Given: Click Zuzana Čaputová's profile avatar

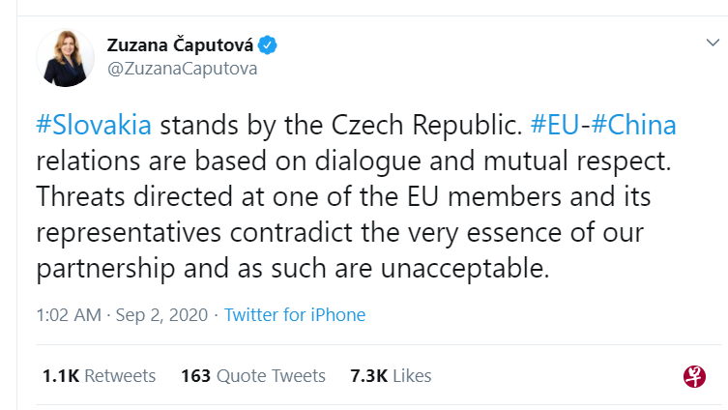Looking at the screenshot, I should [x=66, y=57].
